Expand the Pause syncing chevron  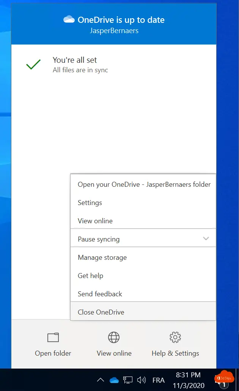click(206, 238)
